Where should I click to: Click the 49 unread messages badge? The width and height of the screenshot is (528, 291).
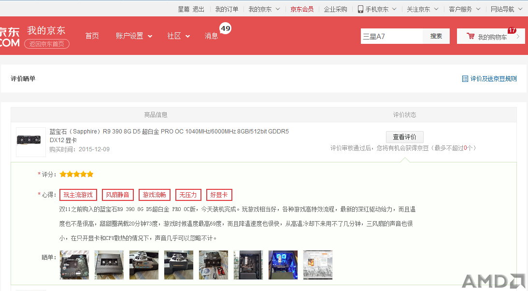pos(226,28)
